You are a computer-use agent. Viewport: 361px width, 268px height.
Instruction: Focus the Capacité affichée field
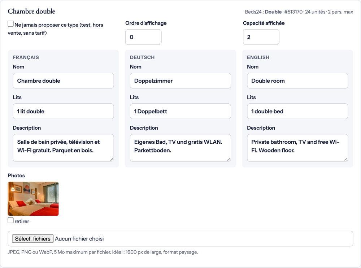click(261, 37)
